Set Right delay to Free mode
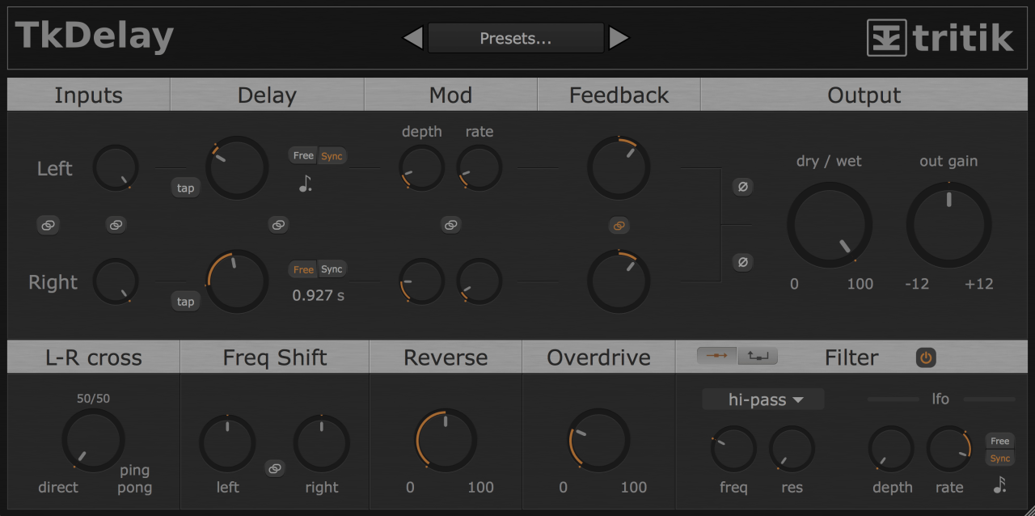 pos(303,269)
